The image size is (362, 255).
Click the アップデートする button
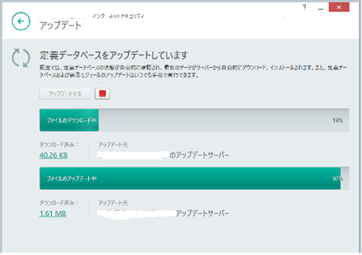65,94
